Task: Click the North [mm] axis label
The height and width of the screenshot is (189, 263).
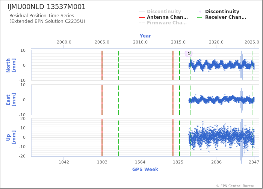Action: coord(11,65)
